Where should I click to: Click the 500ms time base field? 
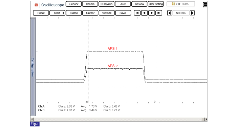coord(181,13)
